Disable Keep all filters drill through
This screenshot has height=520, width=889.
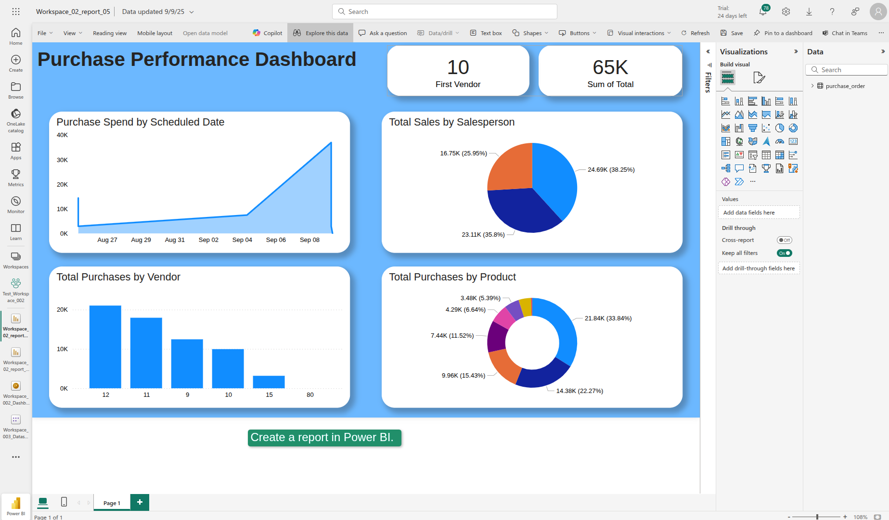(784, 253)
